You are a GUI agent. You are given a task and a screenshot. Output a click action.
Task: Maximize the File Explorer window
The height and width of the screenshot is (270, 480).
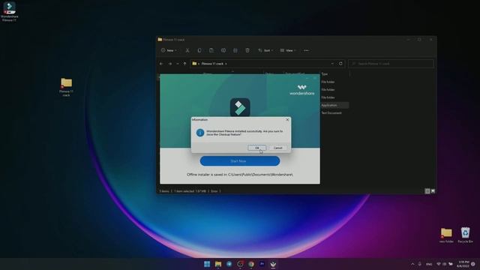(x=419, y=40)
